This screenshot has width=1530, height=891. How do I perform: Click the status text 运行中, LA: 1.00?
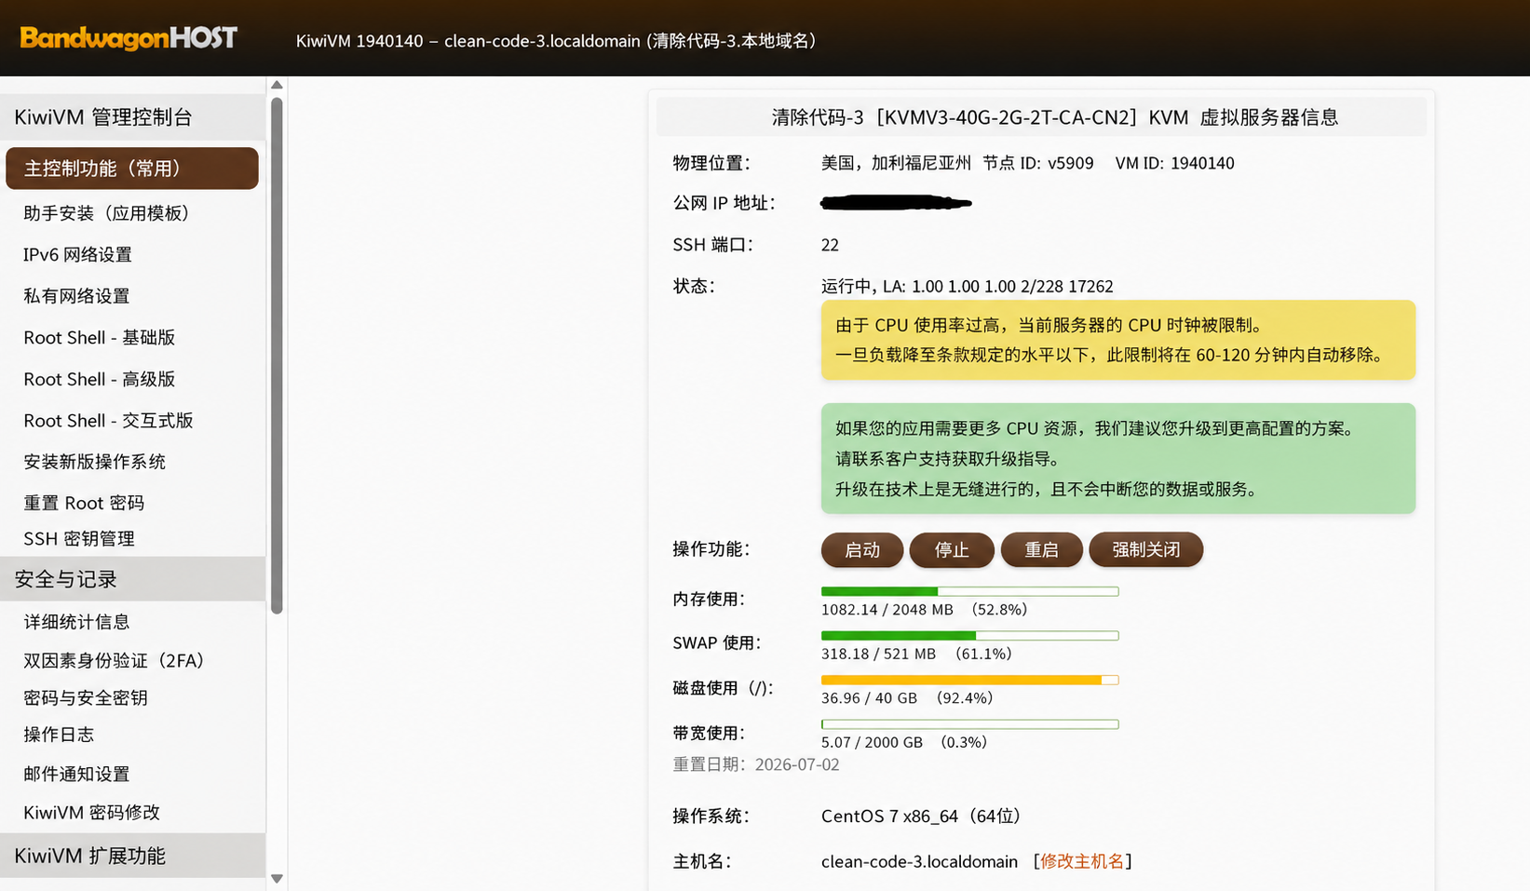click(967, 286)
